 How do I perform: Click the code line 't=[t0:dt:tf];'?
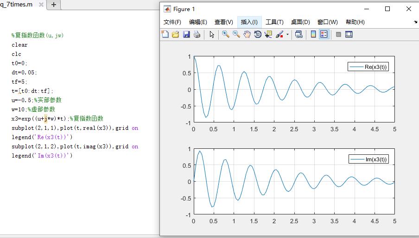tap(32, 91)
